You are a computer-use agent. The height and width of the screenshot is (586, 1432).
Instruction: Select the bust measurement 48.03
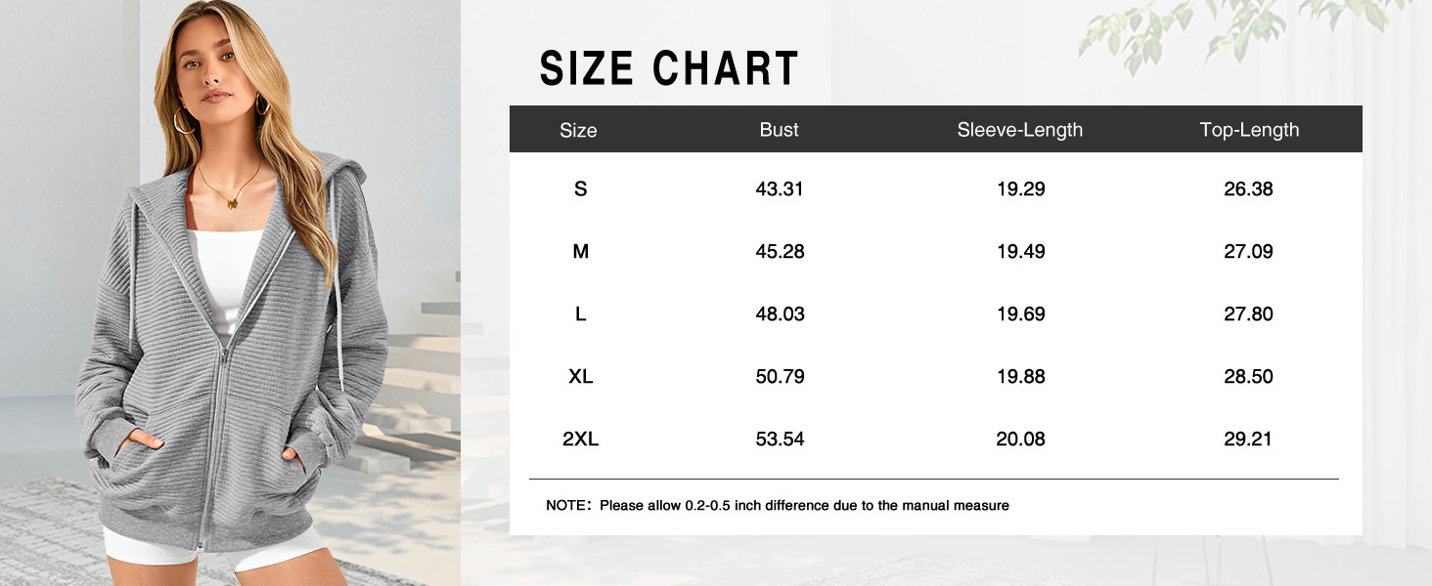coord(780,314)
